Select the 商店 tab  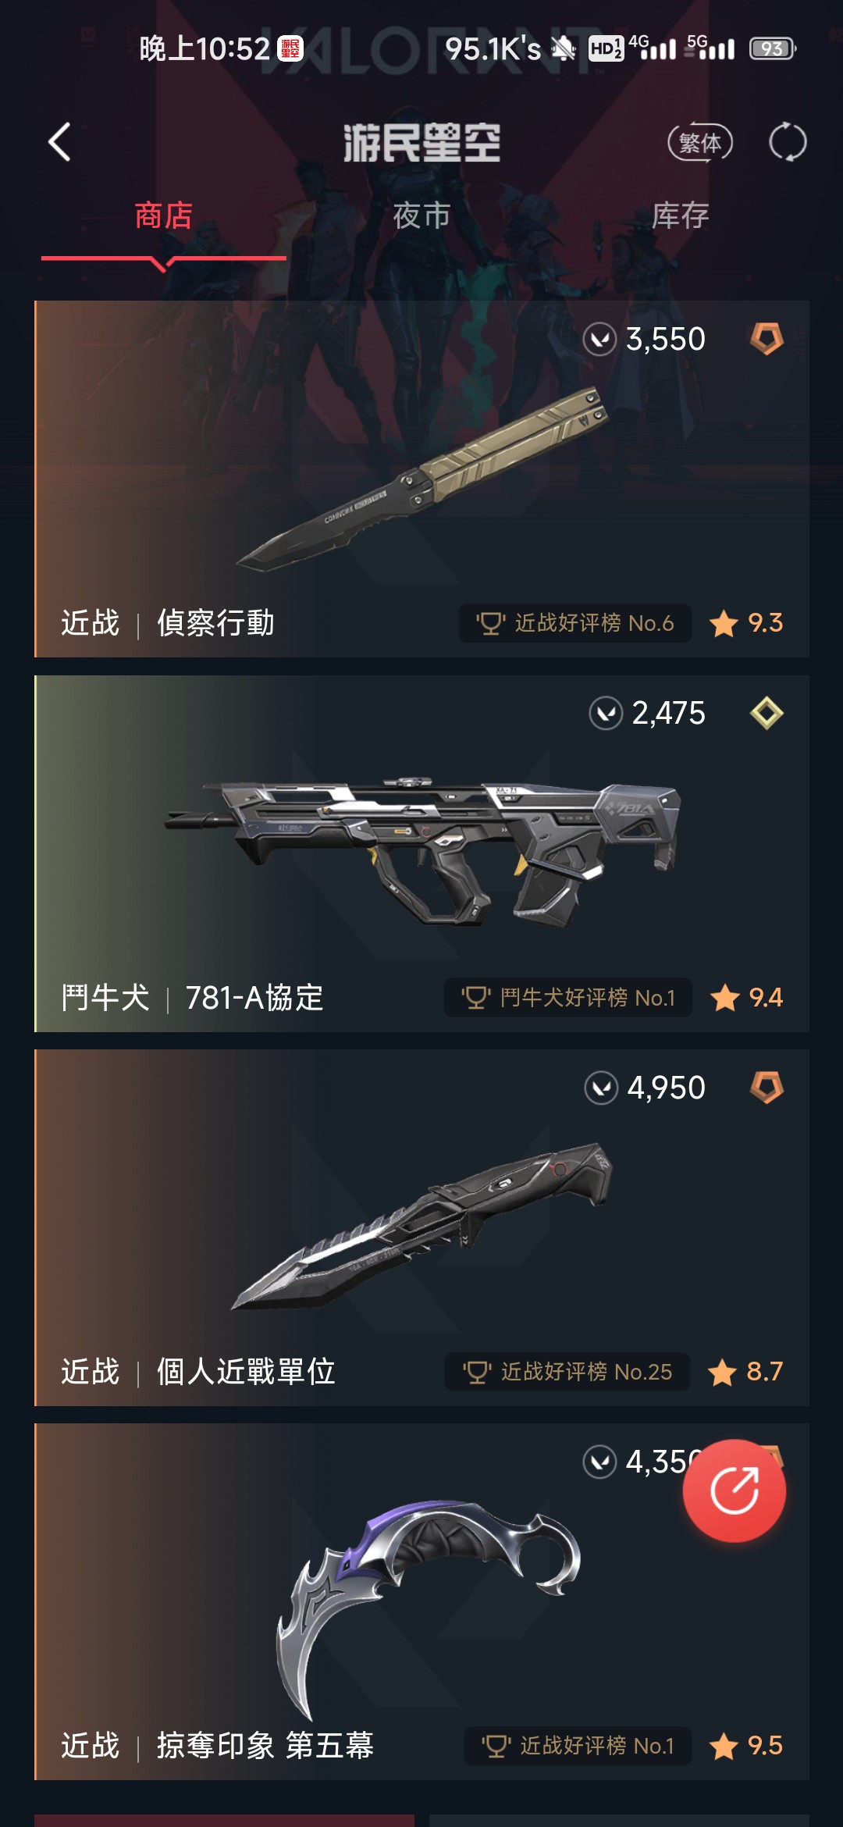coord(163,215)
